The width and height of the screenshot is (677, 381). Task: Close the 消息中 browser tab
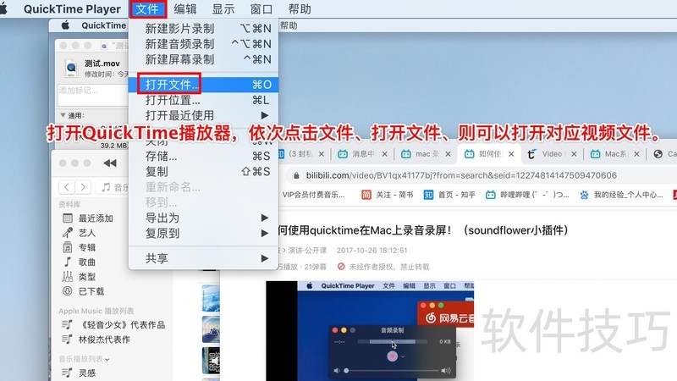pos(385,154)
